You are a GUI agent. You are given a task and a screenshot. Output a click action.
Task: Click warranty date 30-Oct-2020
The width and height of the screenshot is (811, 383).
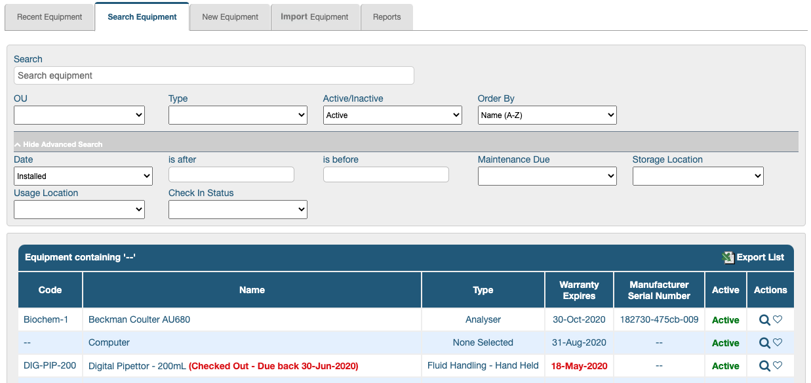coord(580,319)
